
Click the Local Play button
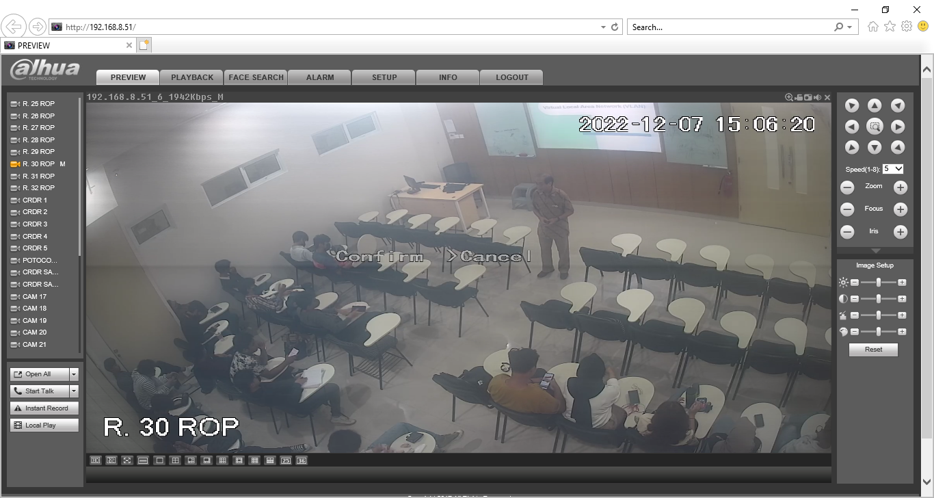pos(44,425)
